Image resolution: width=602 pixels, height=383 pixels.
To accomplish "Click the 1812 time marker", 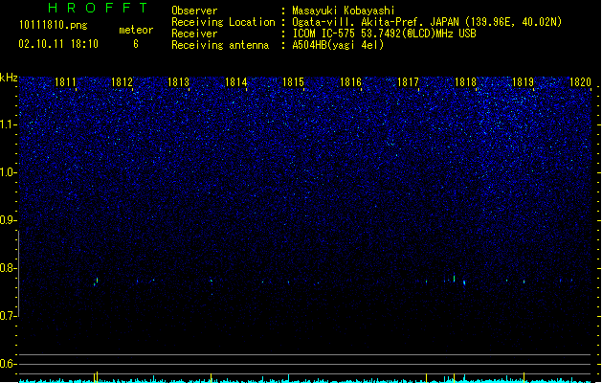I will click(x=122, y=82).
